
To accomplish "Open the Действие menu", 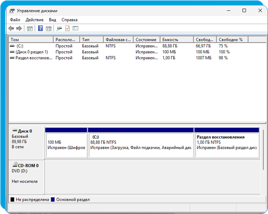I will (x=35, y=20).
